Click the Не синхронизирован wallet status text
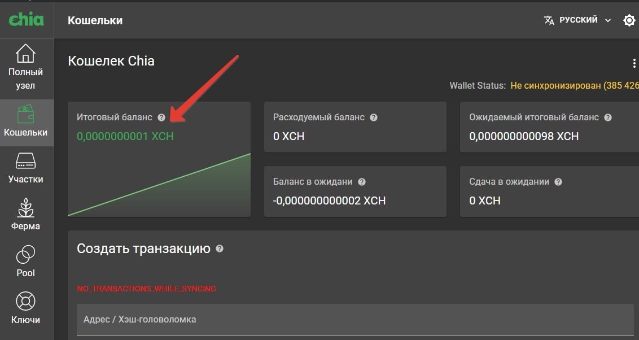 tap(575, 86)
